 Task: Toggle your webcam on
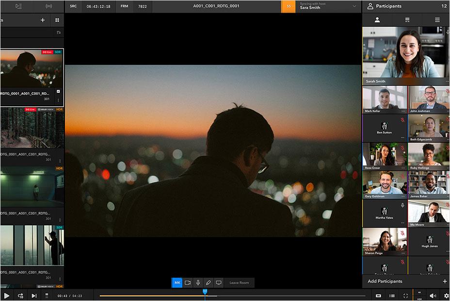point(188,283)
